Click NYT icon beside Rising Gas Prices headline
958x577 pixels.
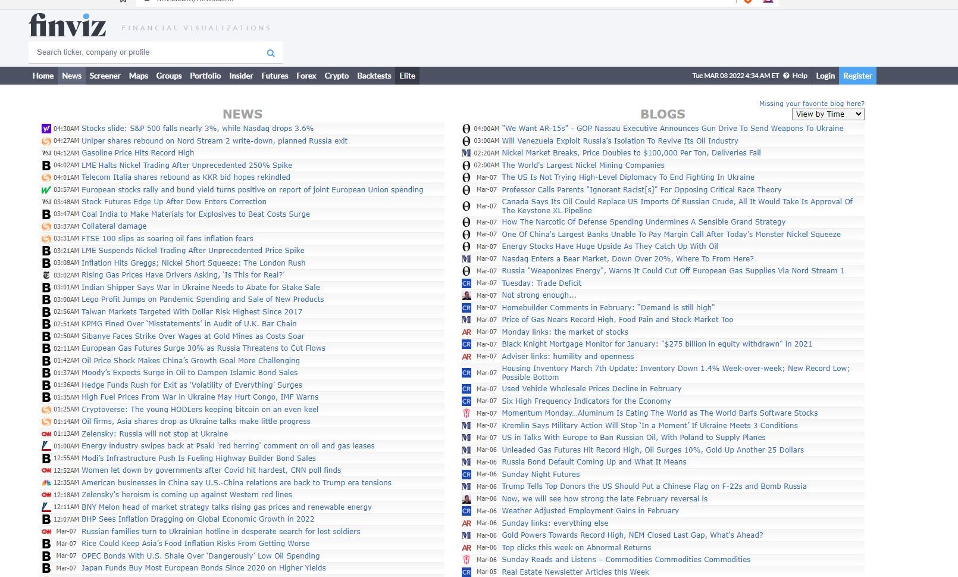click(46, 275)
